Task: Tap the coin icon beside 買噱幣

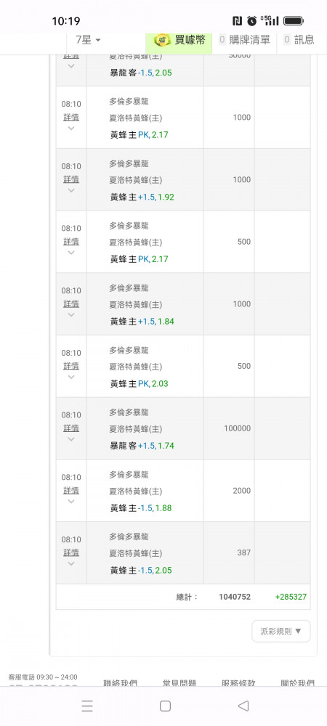Action: tap(162, 40)
